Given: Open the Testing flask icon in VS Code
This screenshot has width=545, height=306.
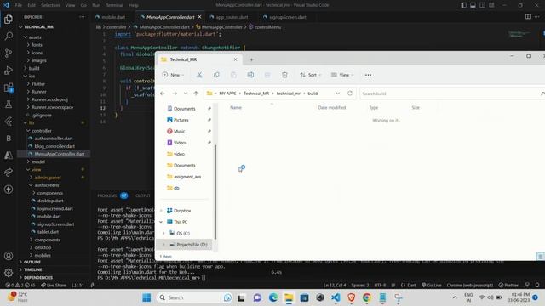Looking at the screenshot, I should pyautogui.click(x=9, y=105).
